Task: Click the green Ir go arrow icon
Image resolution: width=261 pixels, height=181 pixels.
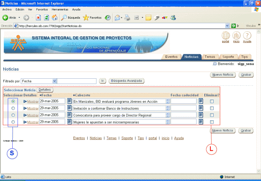Action: point(233,26)
